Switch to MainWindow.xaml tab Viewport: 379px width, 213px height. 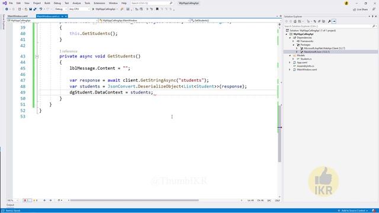(x=17, y=16)
